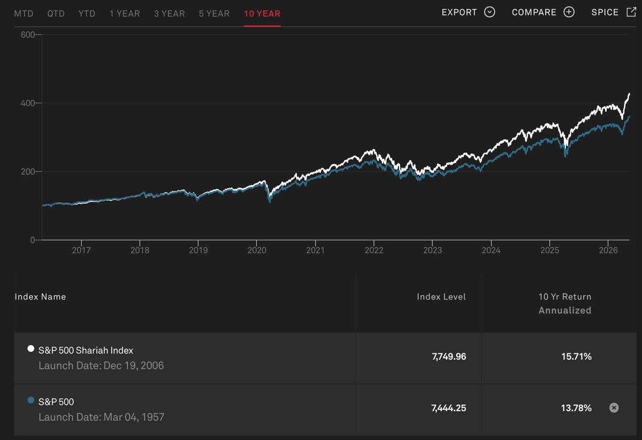Screen dimensions: 642x440
Task: Click the Index Level column header
Action: [441, 297]
